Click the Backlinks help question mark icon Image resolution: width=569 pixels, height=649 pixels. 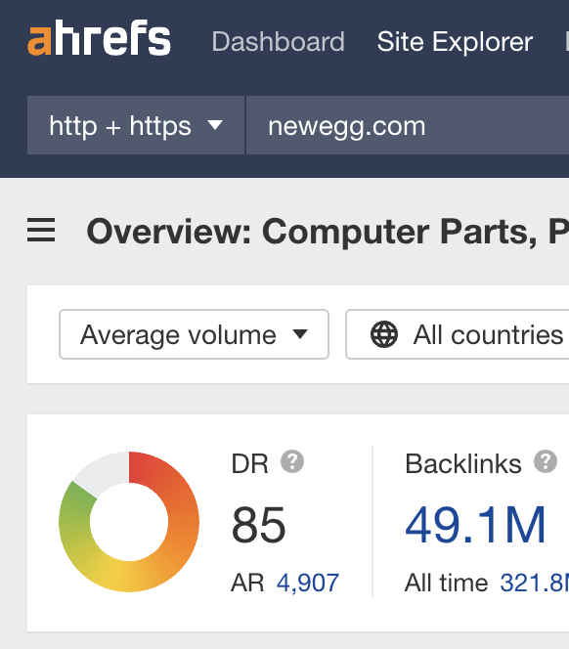coord(546,461)
